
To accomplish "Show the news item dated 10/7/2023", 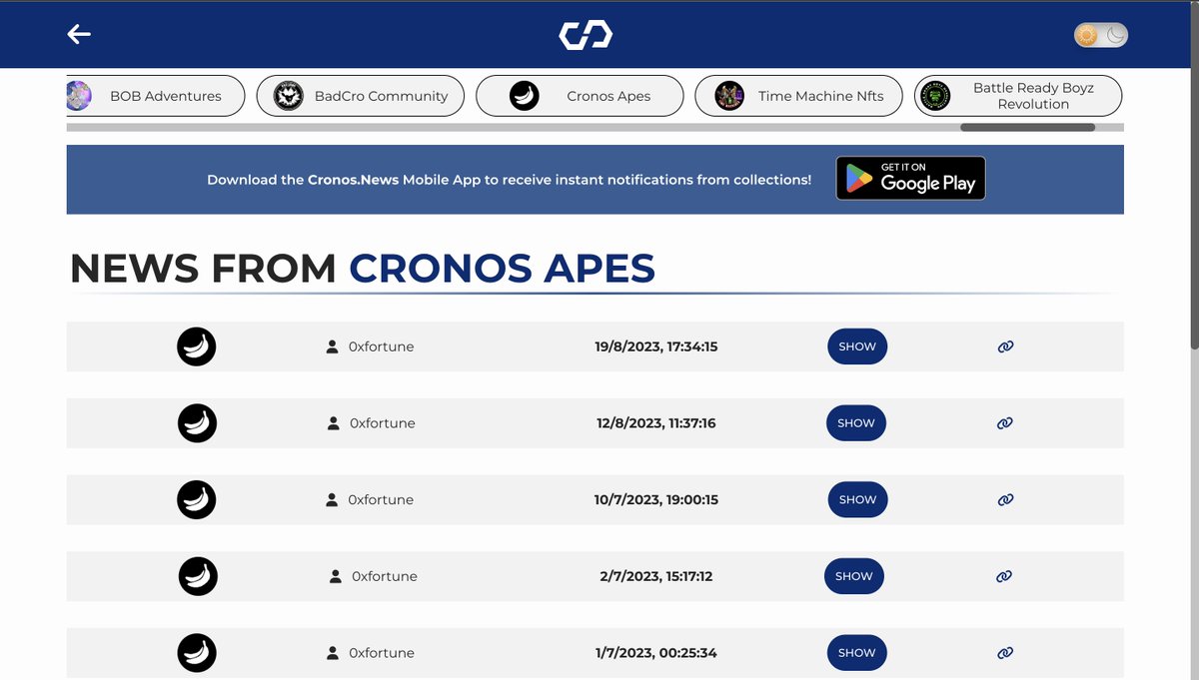I will pos(857,499).
